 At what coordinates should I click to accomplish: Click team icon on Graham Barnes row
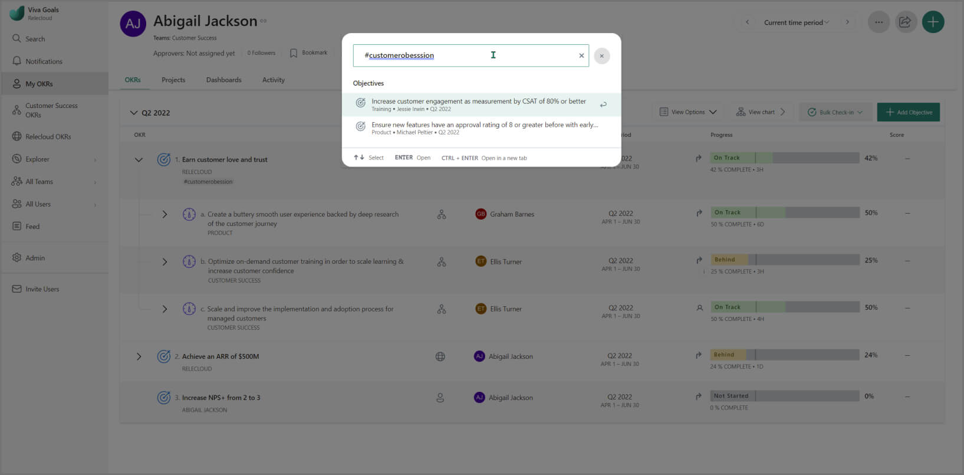pos(442,215)
